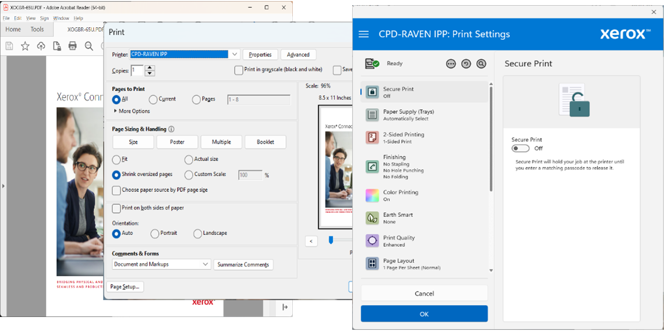Select the Print Quality icon

(372, 241)
